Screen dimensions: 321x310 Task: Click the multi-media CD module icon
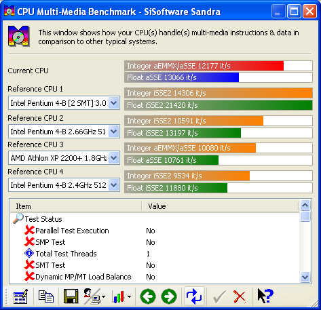point(18,36)
